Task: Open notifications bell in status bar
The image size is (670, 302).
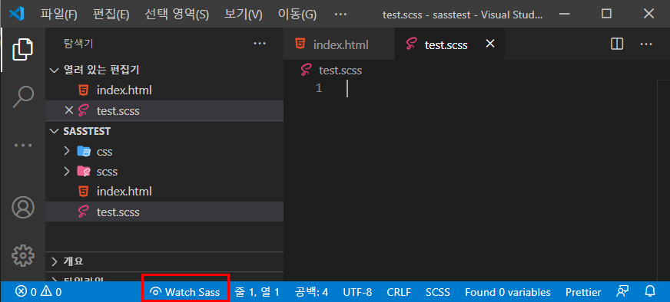Action: pos(650,292)
